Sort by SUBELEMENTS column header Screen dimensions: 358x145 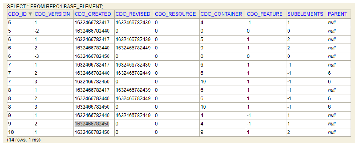click(x=305, y=14)
